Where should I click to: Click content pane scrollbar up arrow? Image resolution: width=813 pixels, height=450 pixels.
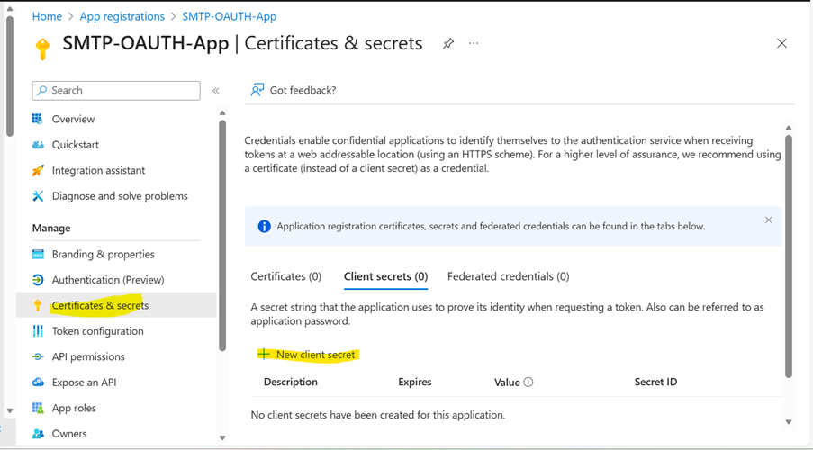coord(789,128)
